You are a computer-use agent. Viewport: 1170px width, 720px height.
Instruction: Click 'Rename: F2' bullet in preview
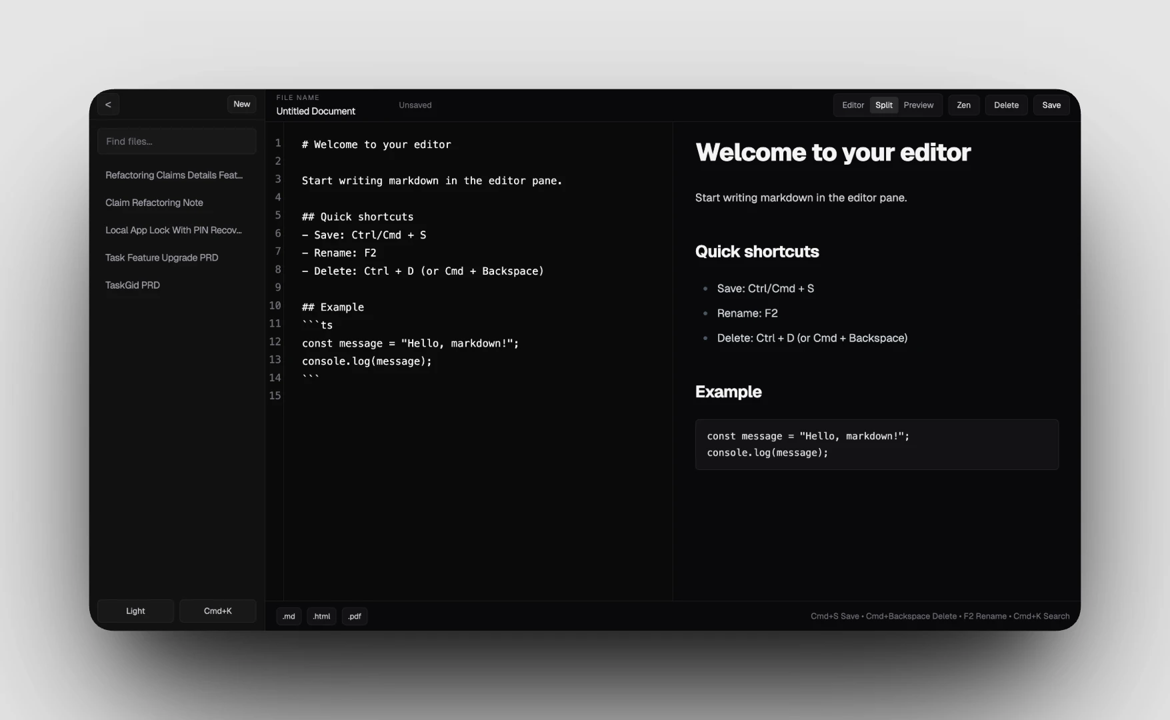tap(747, 313)
